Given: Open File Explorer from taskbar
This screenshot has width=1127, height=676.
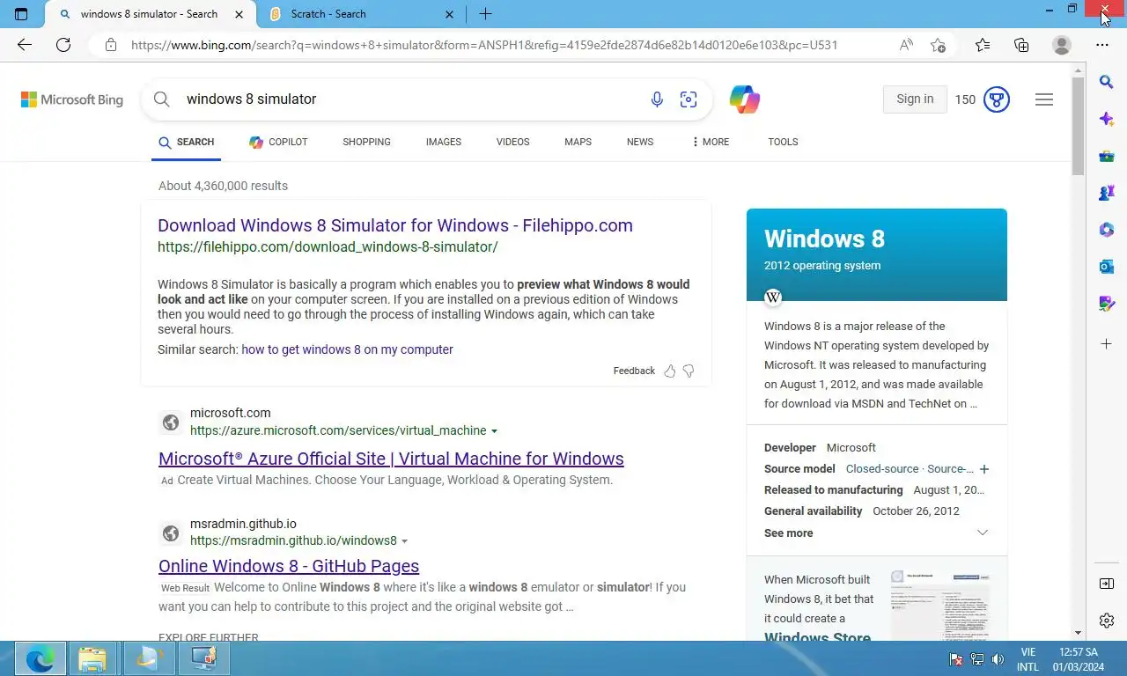Looking at the screenshot, I should click(x=92, y=658).
